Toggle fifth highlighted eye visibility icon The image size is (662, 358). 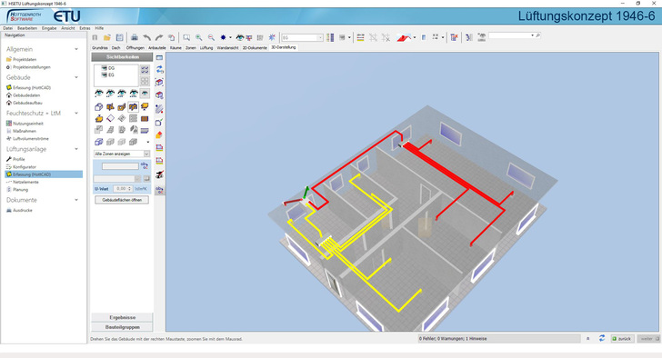(145, 94)
